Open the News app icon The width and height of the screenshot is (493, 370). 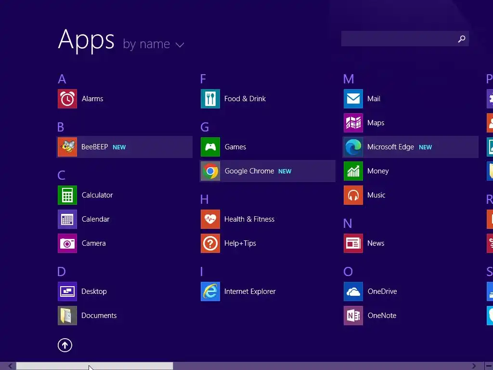pyautogui.click(x=353, y=243)
